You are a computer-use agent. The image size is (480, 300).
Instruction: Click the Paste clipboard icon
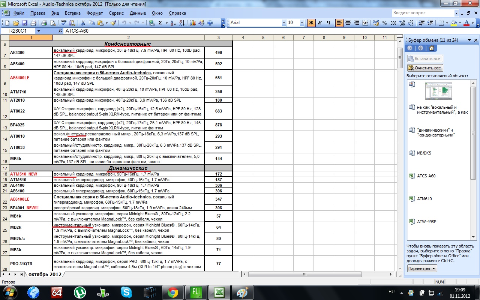tap(100, 23)
